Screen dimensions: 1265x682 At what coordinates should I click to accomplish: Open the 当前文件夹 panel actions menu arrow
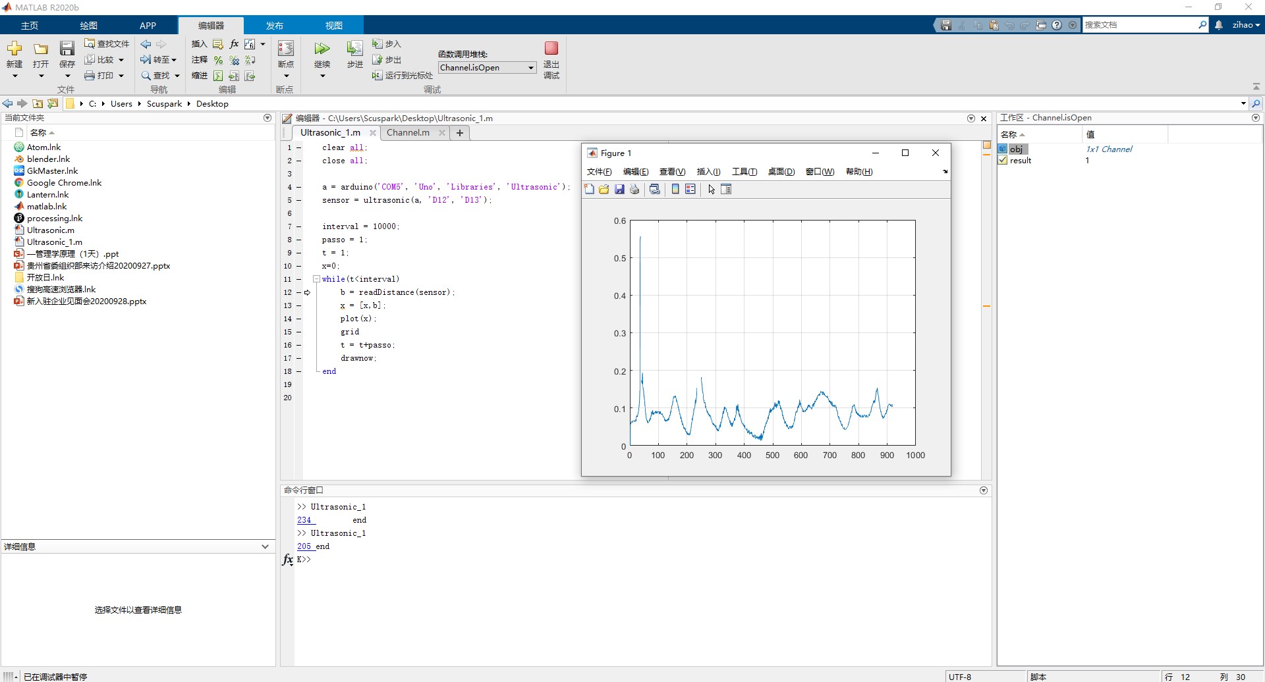pos(267,118)
